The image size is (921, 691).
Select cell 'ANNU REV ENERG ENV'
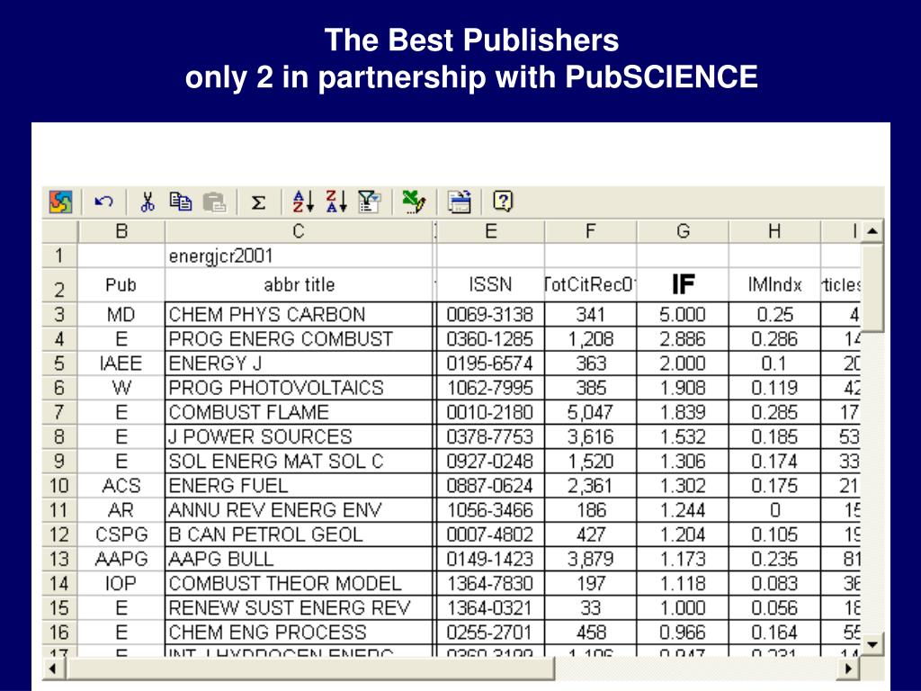[x=299, y=510]
